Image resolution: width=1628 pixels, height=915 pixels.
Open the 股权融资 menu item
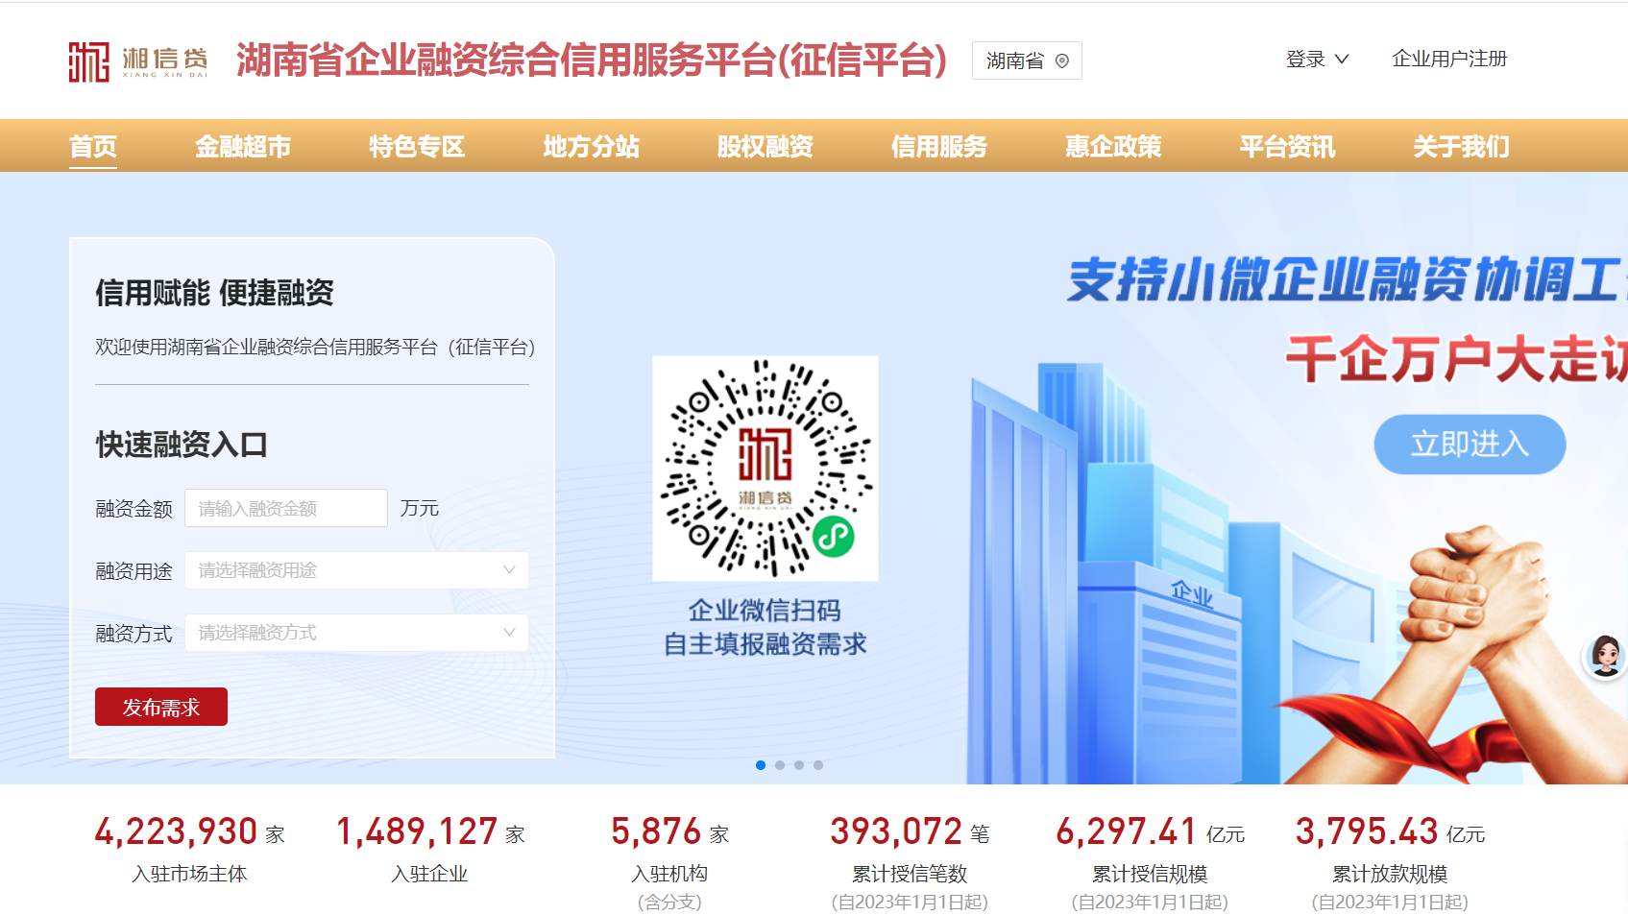[765, 147]
